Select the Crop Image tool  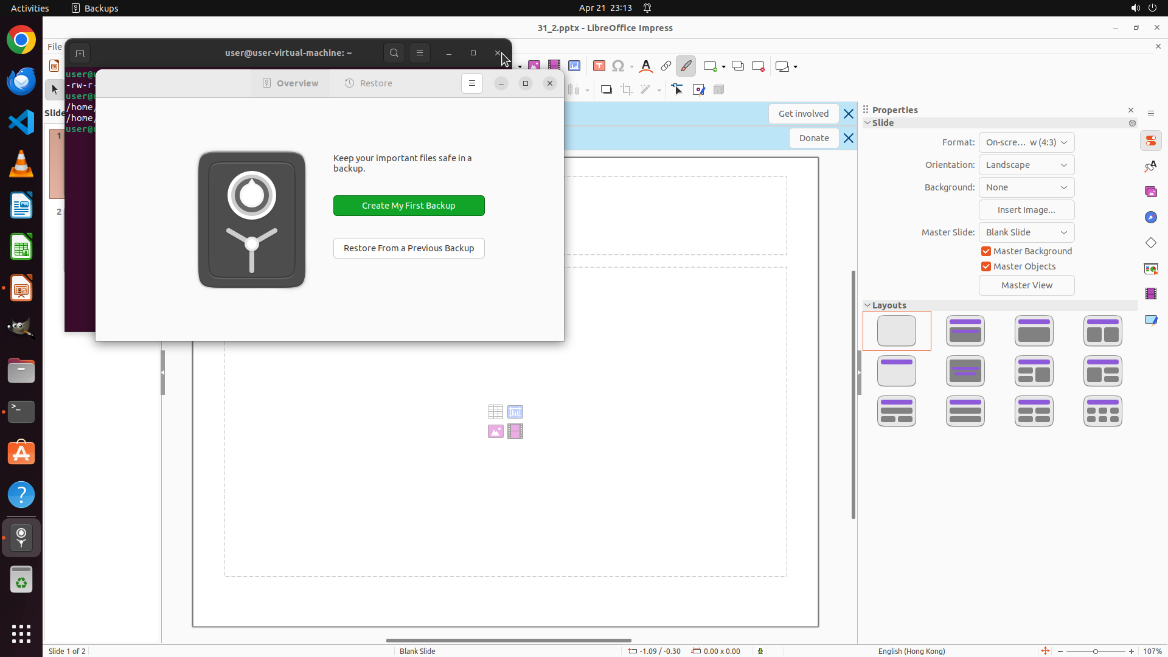[x=627, y=90]
